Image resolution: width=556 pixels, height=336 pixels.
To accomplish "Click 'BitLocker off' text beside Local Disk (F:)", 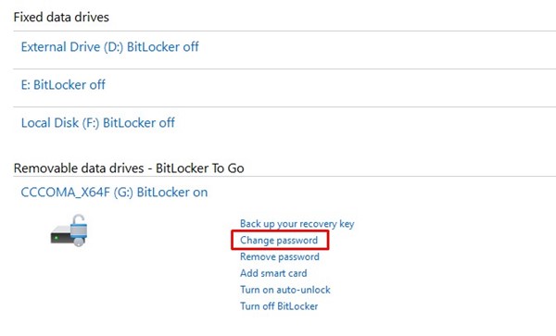I will 139,122.
